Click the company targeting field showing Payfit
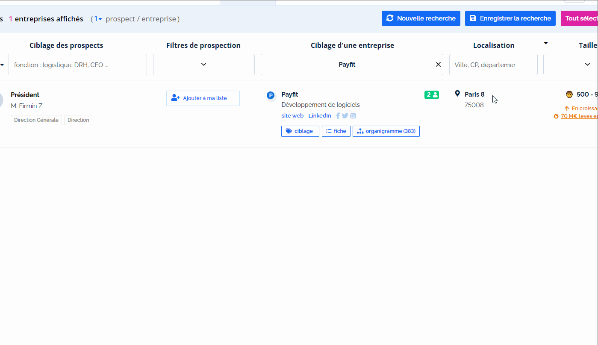The image size is (598, 345). 347,65
